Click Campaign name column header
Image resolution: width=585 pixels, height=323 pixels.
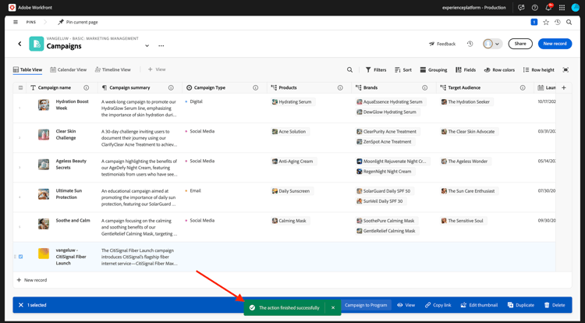point(55,87)
